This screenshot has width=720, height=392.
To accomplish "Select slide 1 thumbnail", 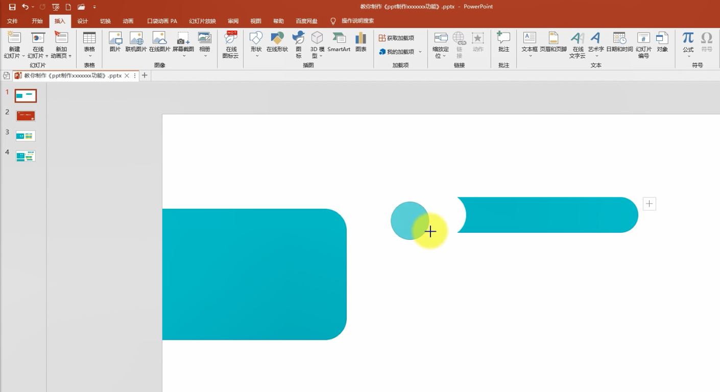I will tap(26, 95).
